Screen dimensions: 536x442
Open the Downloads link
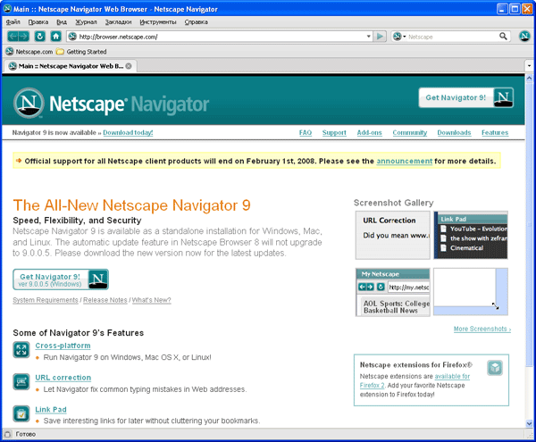point(454,132)
